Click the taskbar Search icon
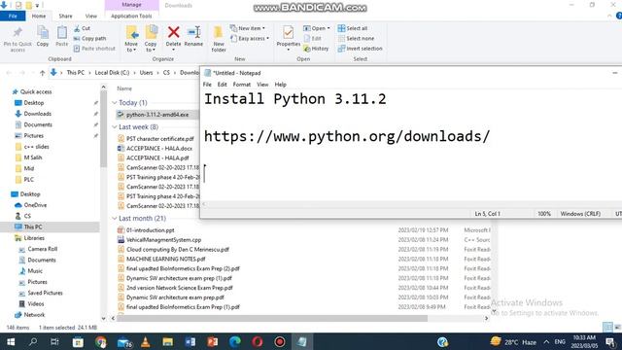622x350 pixels. 33,341
